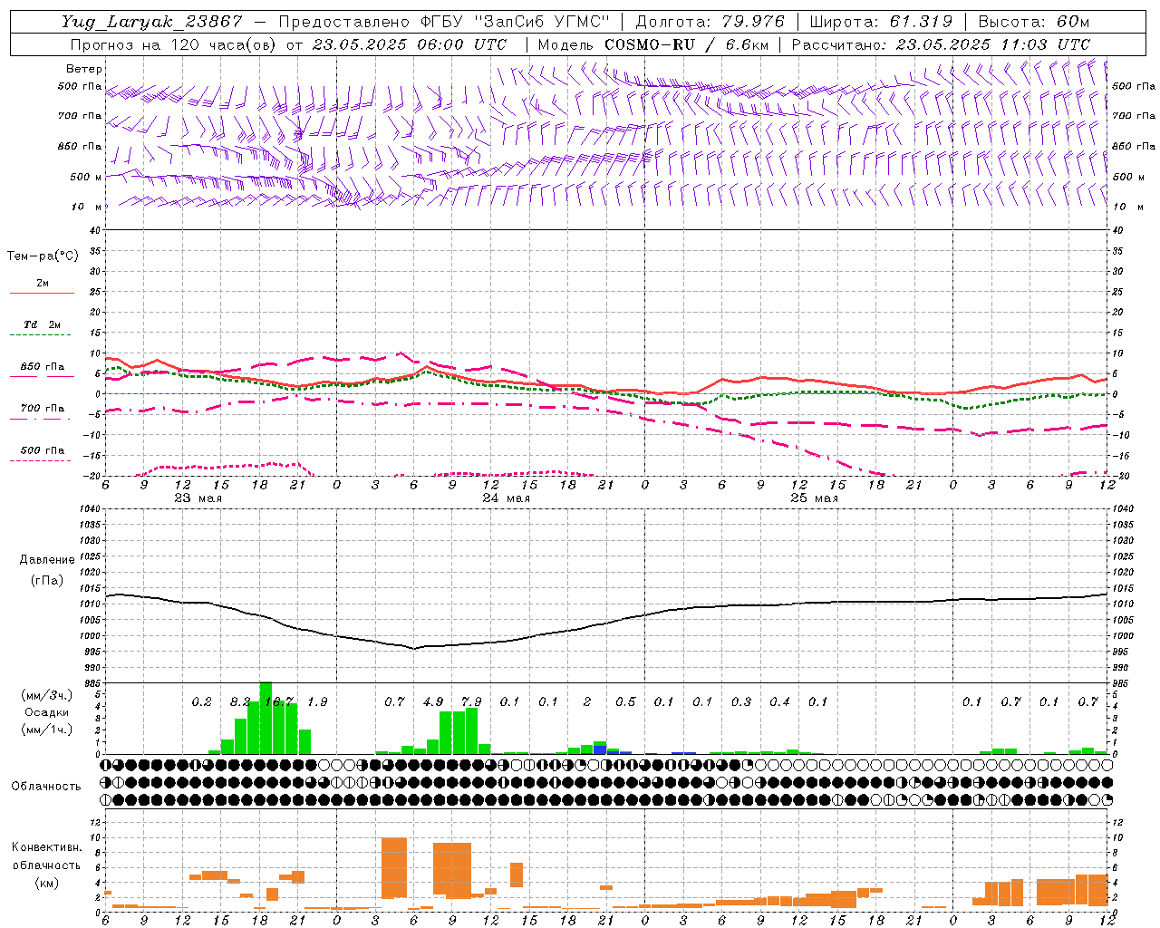Image resolution: width=1160 pixels, height=928 pixels.
Task: Select the latitude value Широта: 61.319
Action: 881,22
